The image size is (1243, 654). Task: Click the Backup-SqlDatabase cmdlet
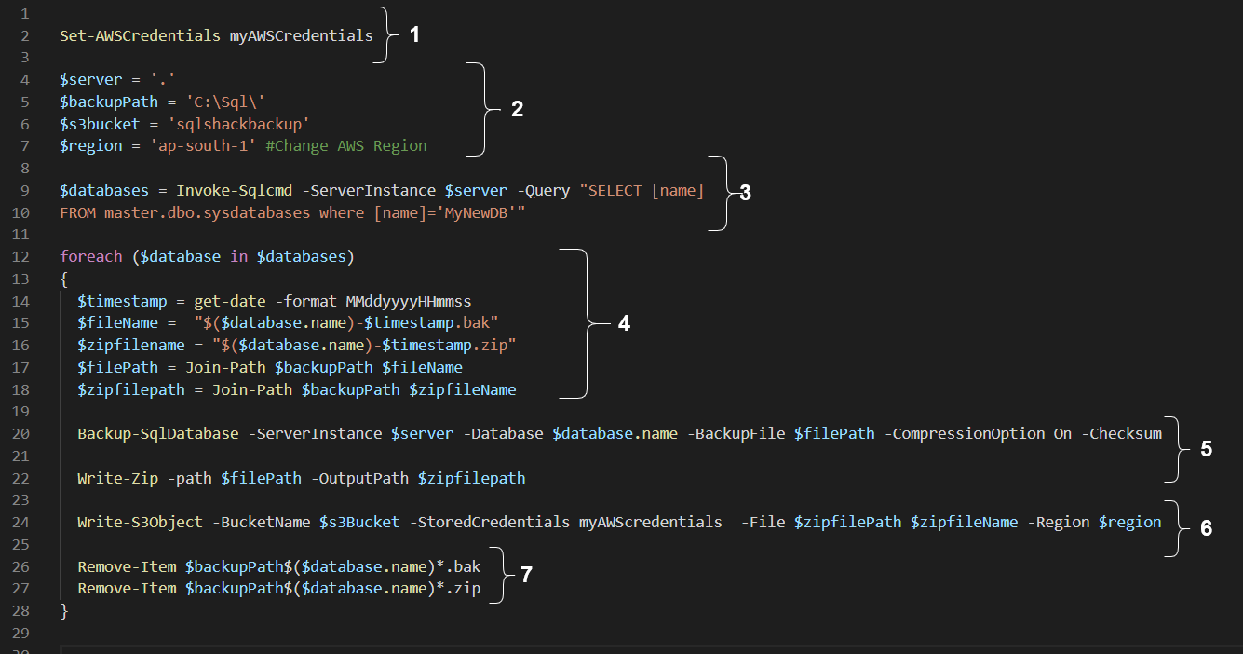[157, 433]
